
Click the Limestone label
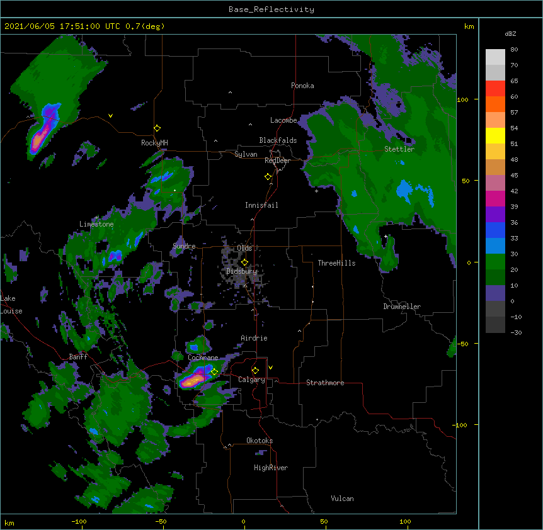pos(96,224)
